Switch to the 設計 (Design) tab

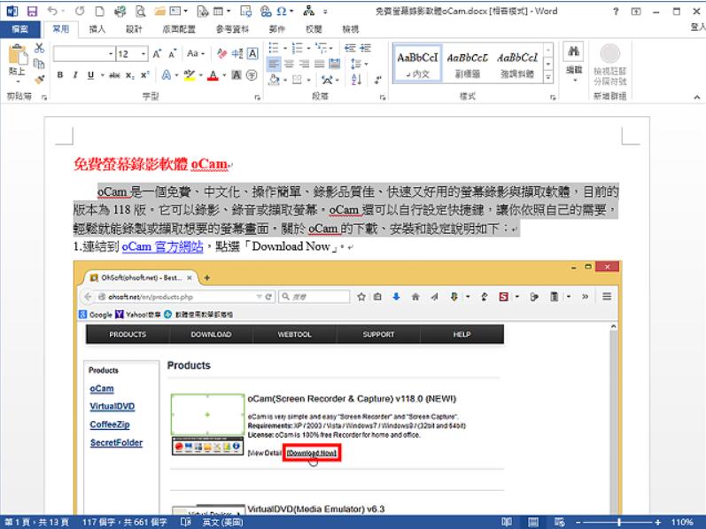point(134,29)
